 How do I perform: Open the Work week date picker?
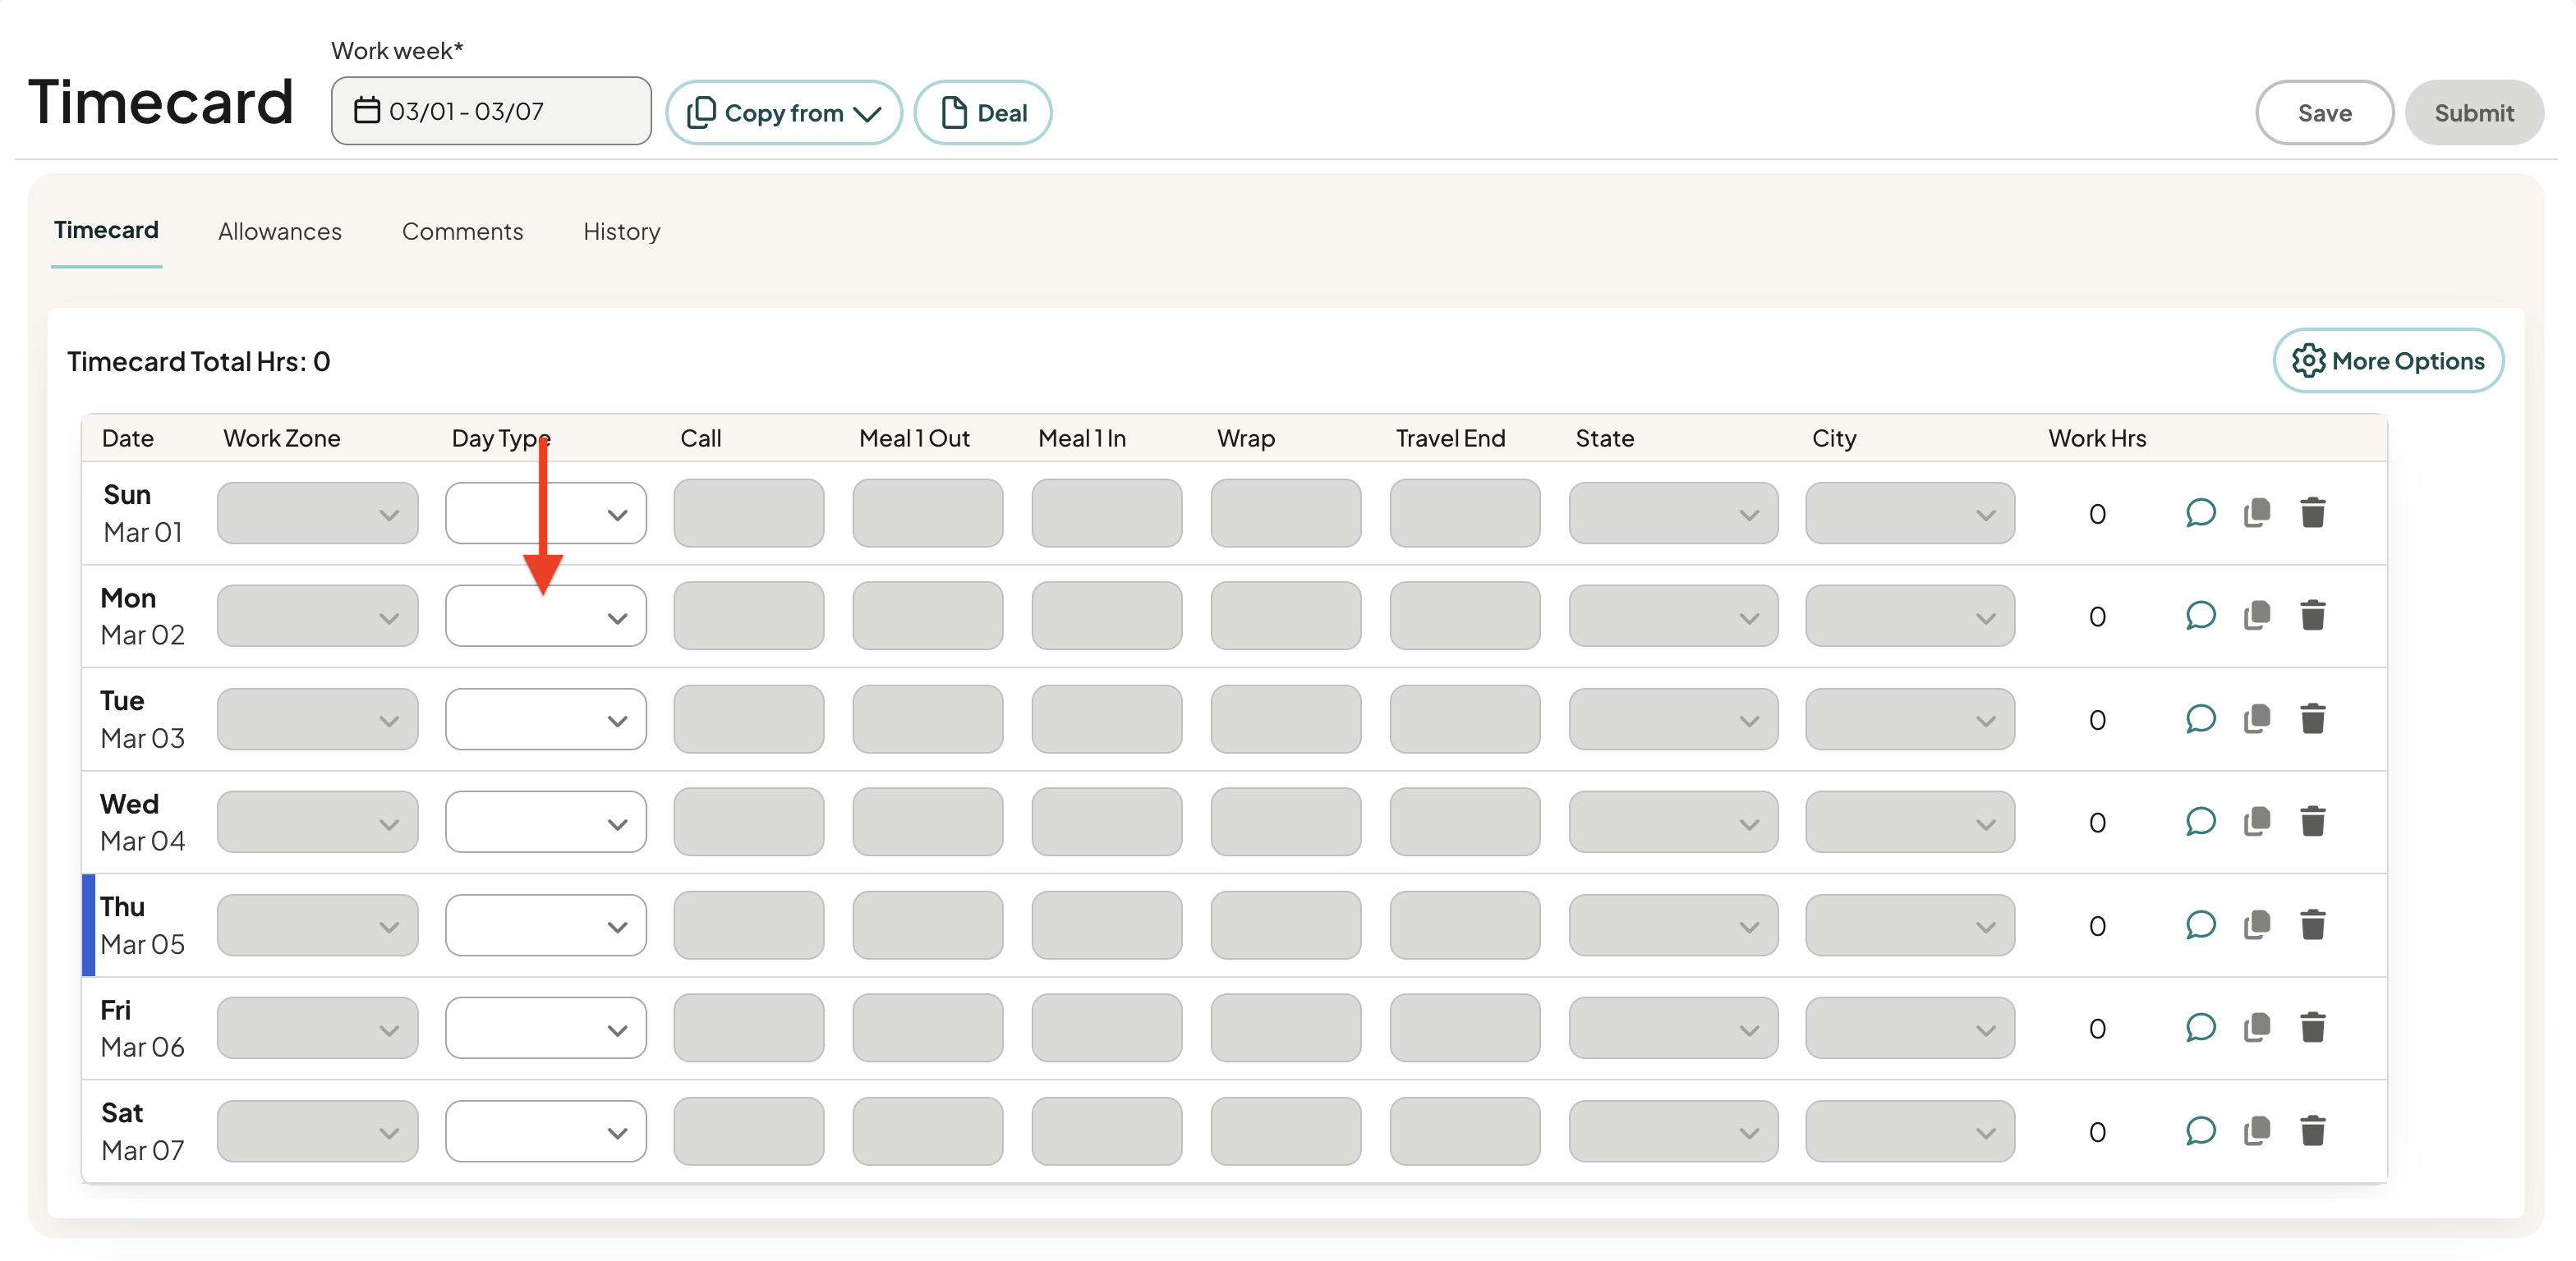tap(491, 111)
